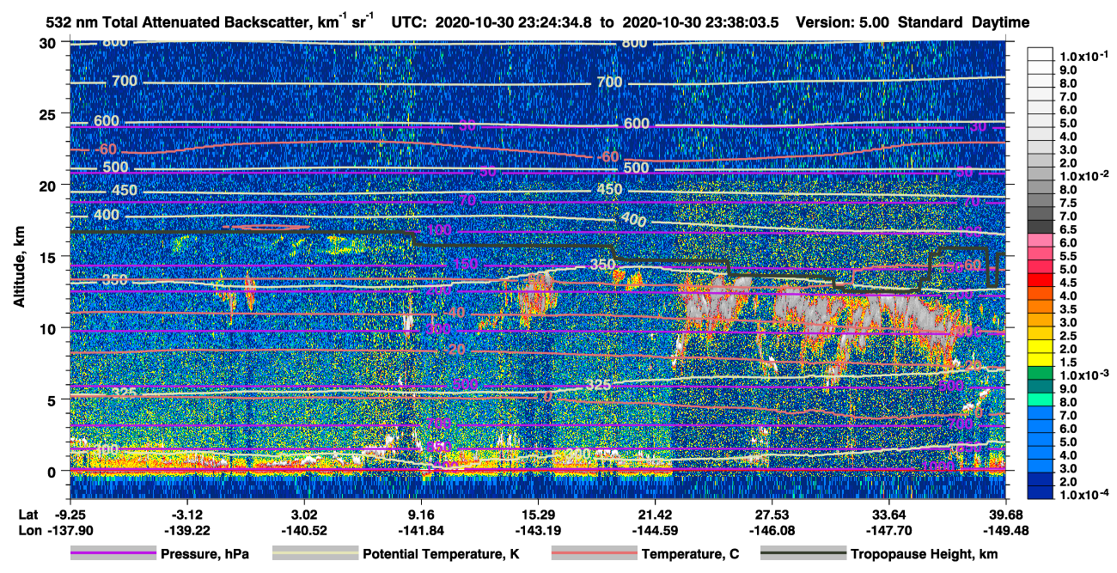This screenshot has width=1117, height=573.
Task: Click latitude value 21.42
Action: (x=655, y=514)
